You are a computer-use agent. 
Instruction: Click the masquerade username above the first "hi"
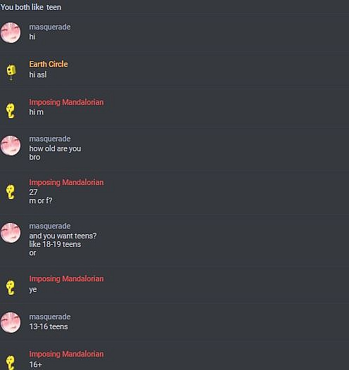pos(50,27)
